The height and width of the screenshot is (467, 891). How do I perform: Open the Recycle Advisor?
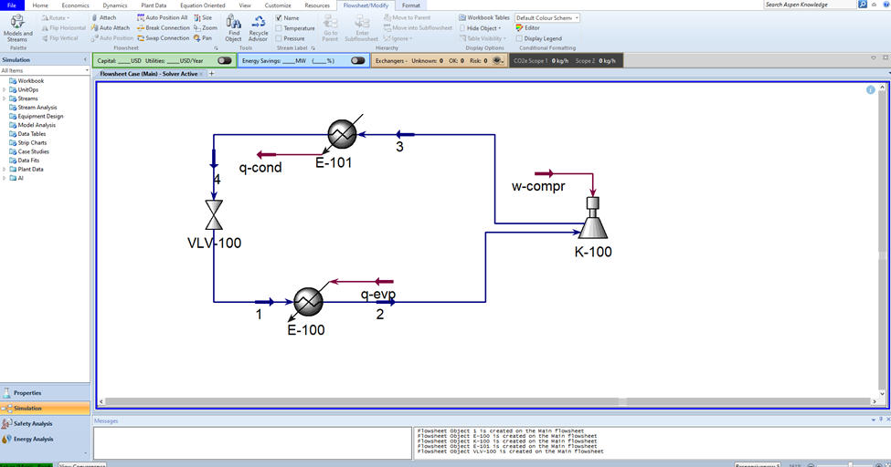click(258, 28)
